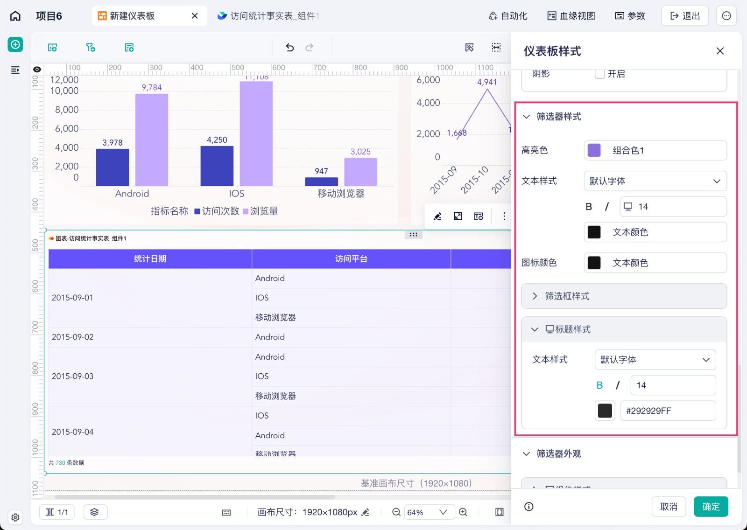Toggle italic in filter text style
This screenshot has width=747, height=530.
click(607, 207)
